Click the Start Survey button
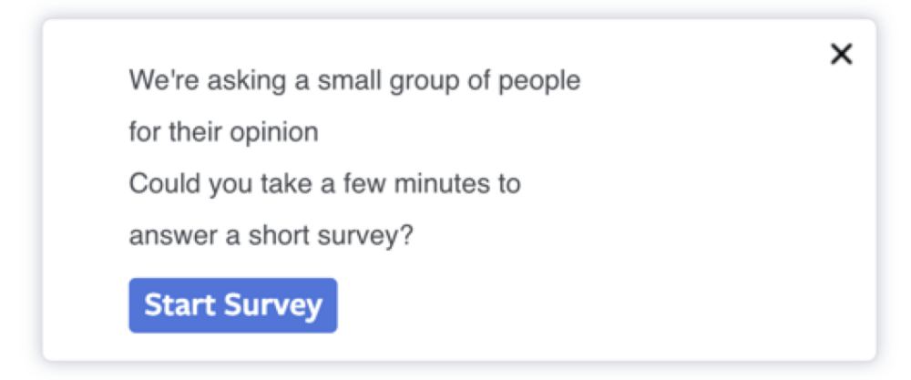 [x=233, y=305]
